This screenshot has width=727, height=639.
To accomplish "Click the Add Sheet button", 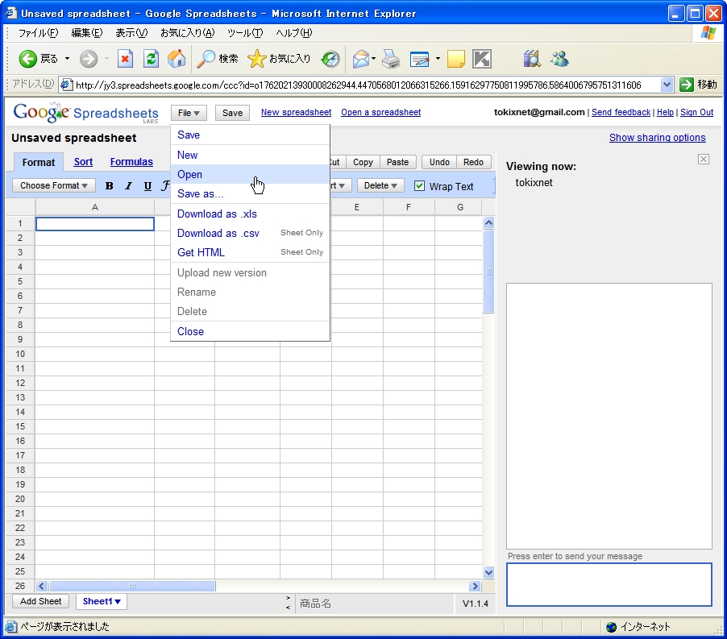I will point(41,601).
